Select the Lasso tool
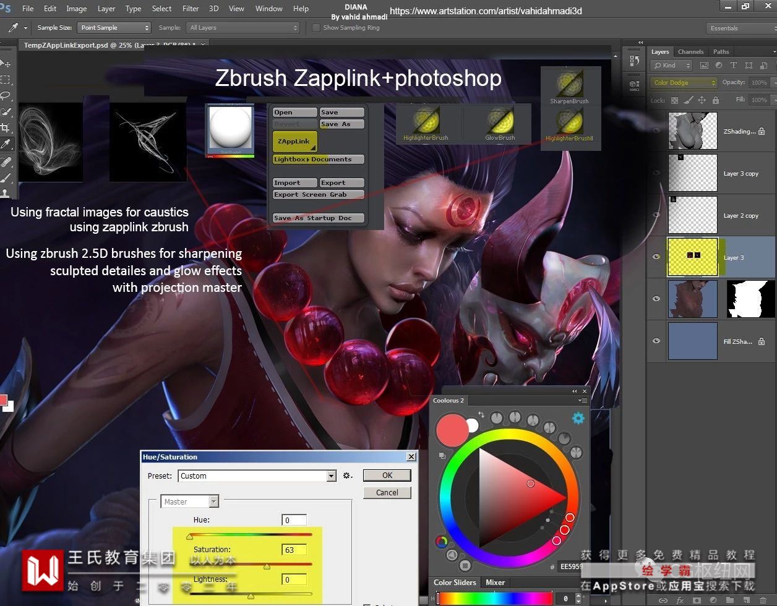The height and width of the screenshot is (606, 777). pos(5,95)
